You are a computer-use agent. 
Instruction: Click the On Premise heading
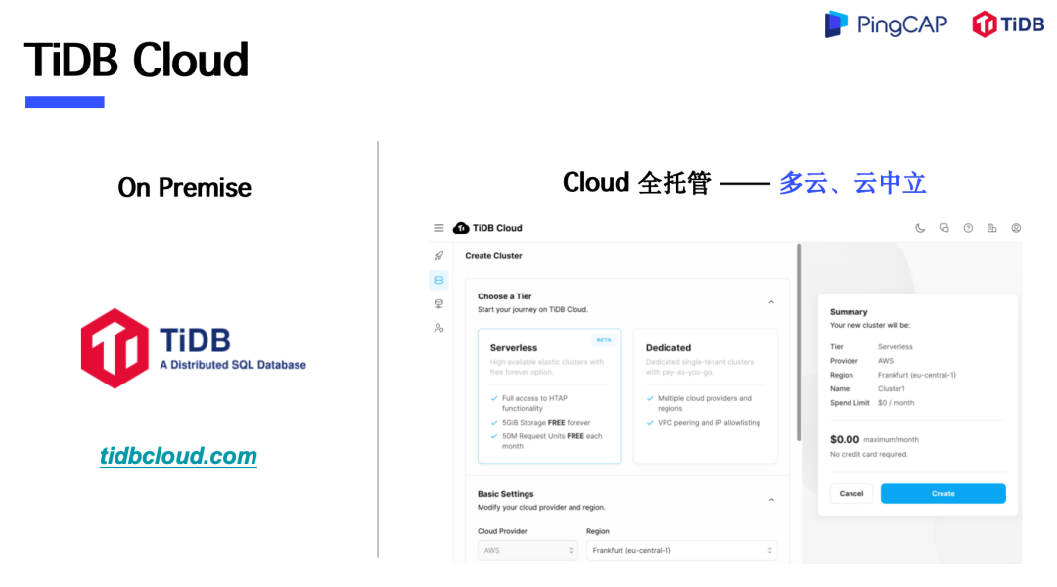184,188
